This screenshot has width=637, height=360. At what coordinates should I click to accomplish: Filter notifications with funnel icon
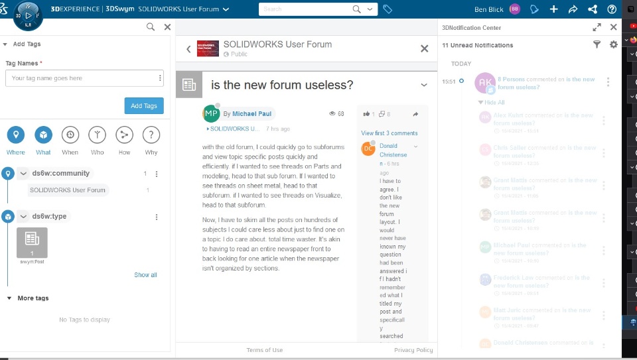click(597, 44)
